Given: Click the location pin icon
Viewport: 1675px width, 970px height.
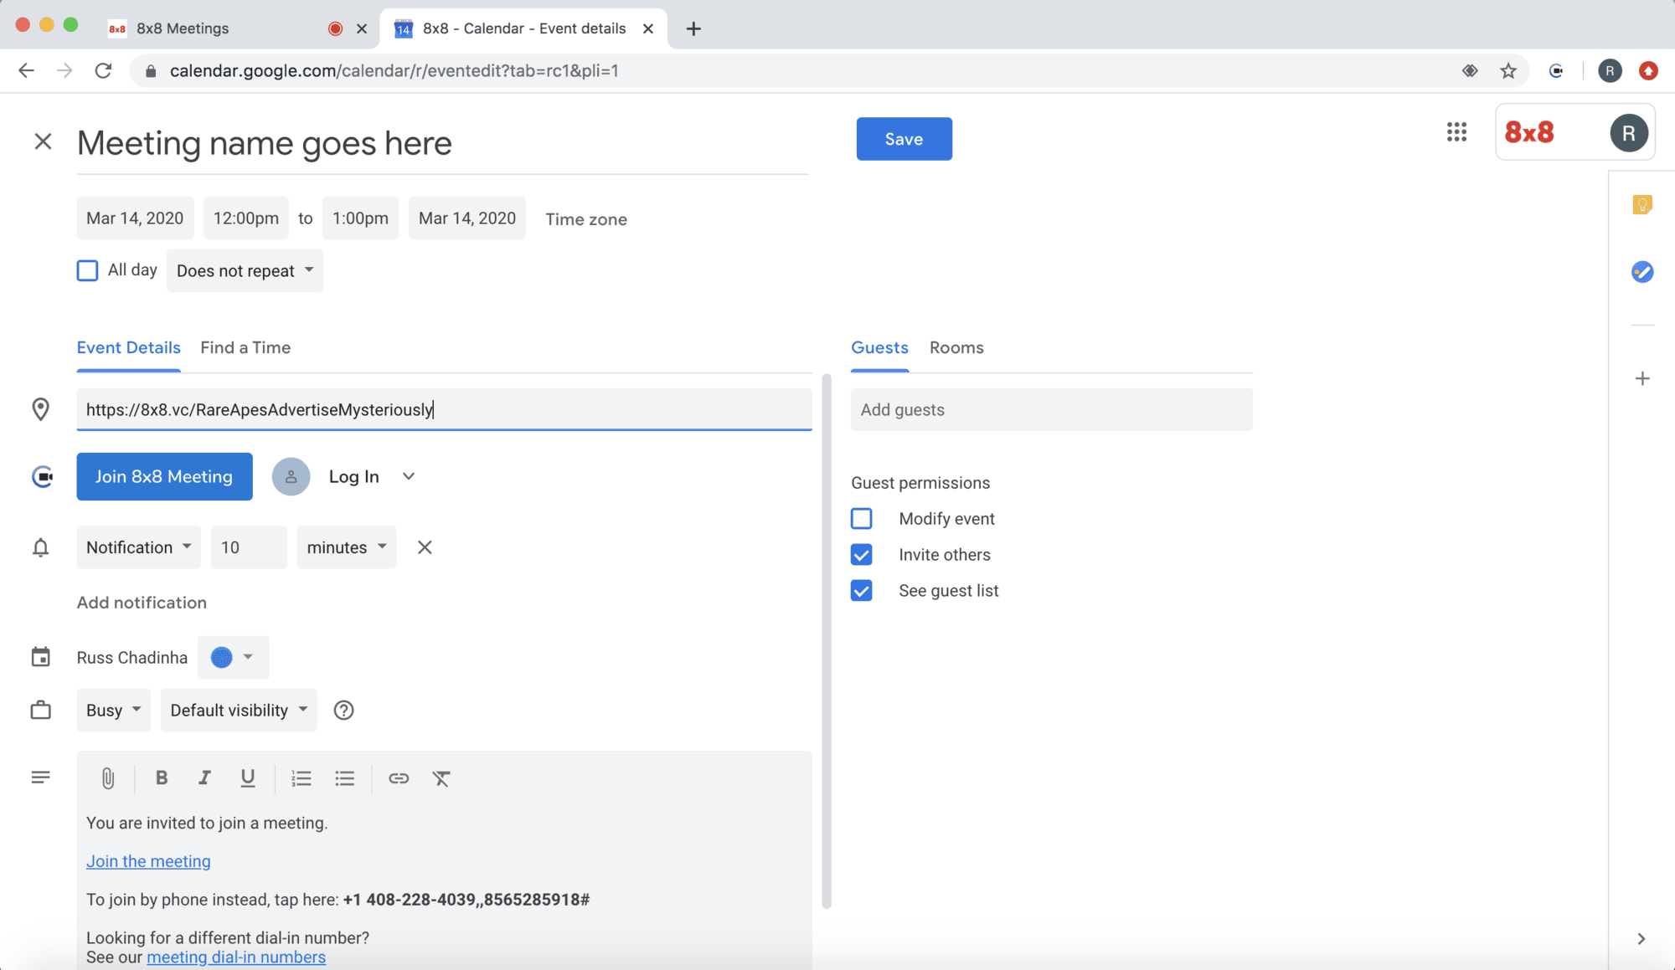Looking at the screenshot, I should (x=40, y=409).
